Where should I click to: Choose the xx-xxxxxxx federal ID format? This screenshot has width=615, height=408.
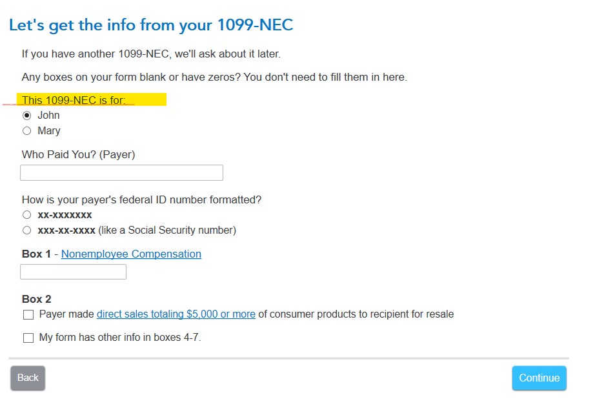click(x=27, y=215)
